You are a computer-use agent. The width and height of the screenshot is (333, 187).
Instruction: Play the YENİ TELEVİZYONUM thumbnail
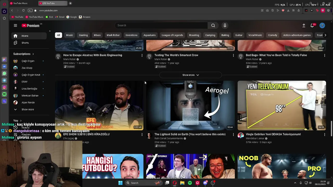tap(282, 105)
